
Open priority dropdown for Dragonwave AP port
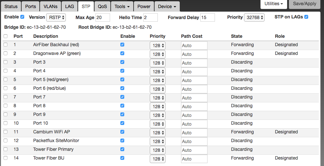157,54
